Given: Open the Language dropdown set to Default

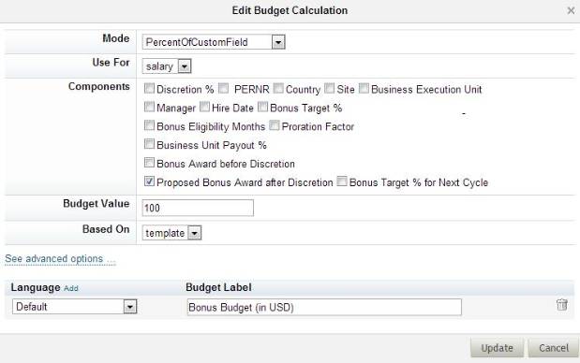Looking at the screenshot, I should tap(74, 307).
